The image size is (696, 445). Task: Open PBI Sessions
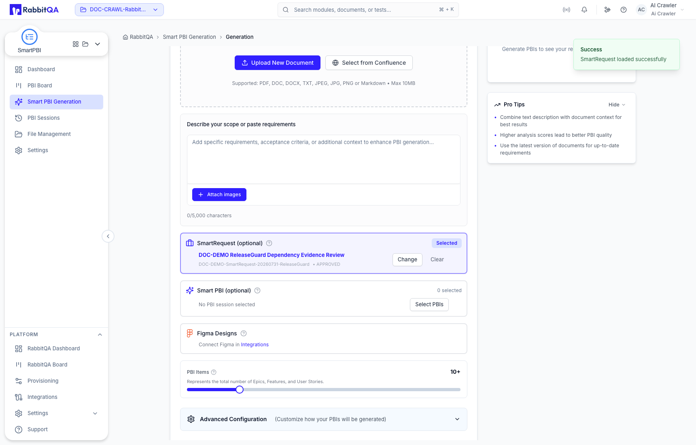57,118
